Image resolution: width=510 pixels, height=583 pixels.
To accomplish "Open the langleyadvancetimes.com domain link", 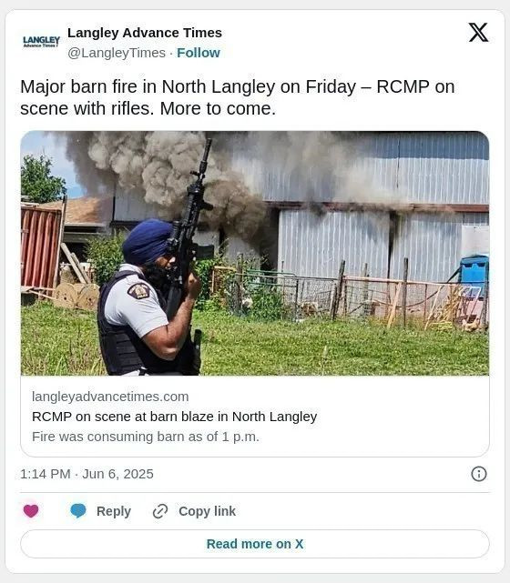I will (x=110, y=397).
